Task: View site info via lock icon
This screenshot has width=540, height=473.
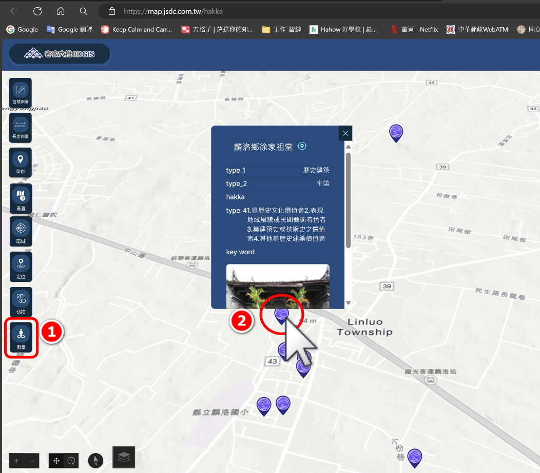Action: (112, 11)
